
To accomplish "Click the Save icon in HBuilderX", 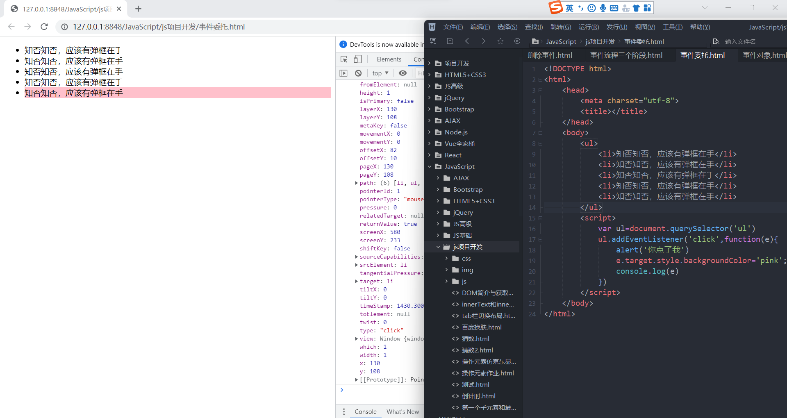I will point(450,41).
